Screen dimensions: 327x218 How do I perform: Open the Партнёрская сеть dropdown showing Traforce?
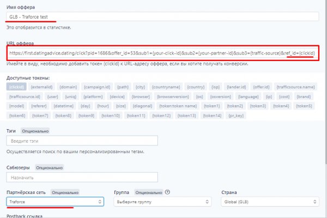coord(55,202)
